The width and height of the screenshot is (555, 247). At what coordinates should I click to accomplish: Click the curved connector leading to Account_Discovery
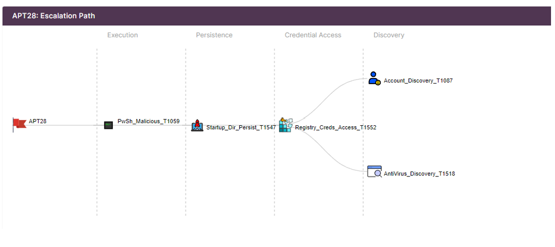click(327, 94)
